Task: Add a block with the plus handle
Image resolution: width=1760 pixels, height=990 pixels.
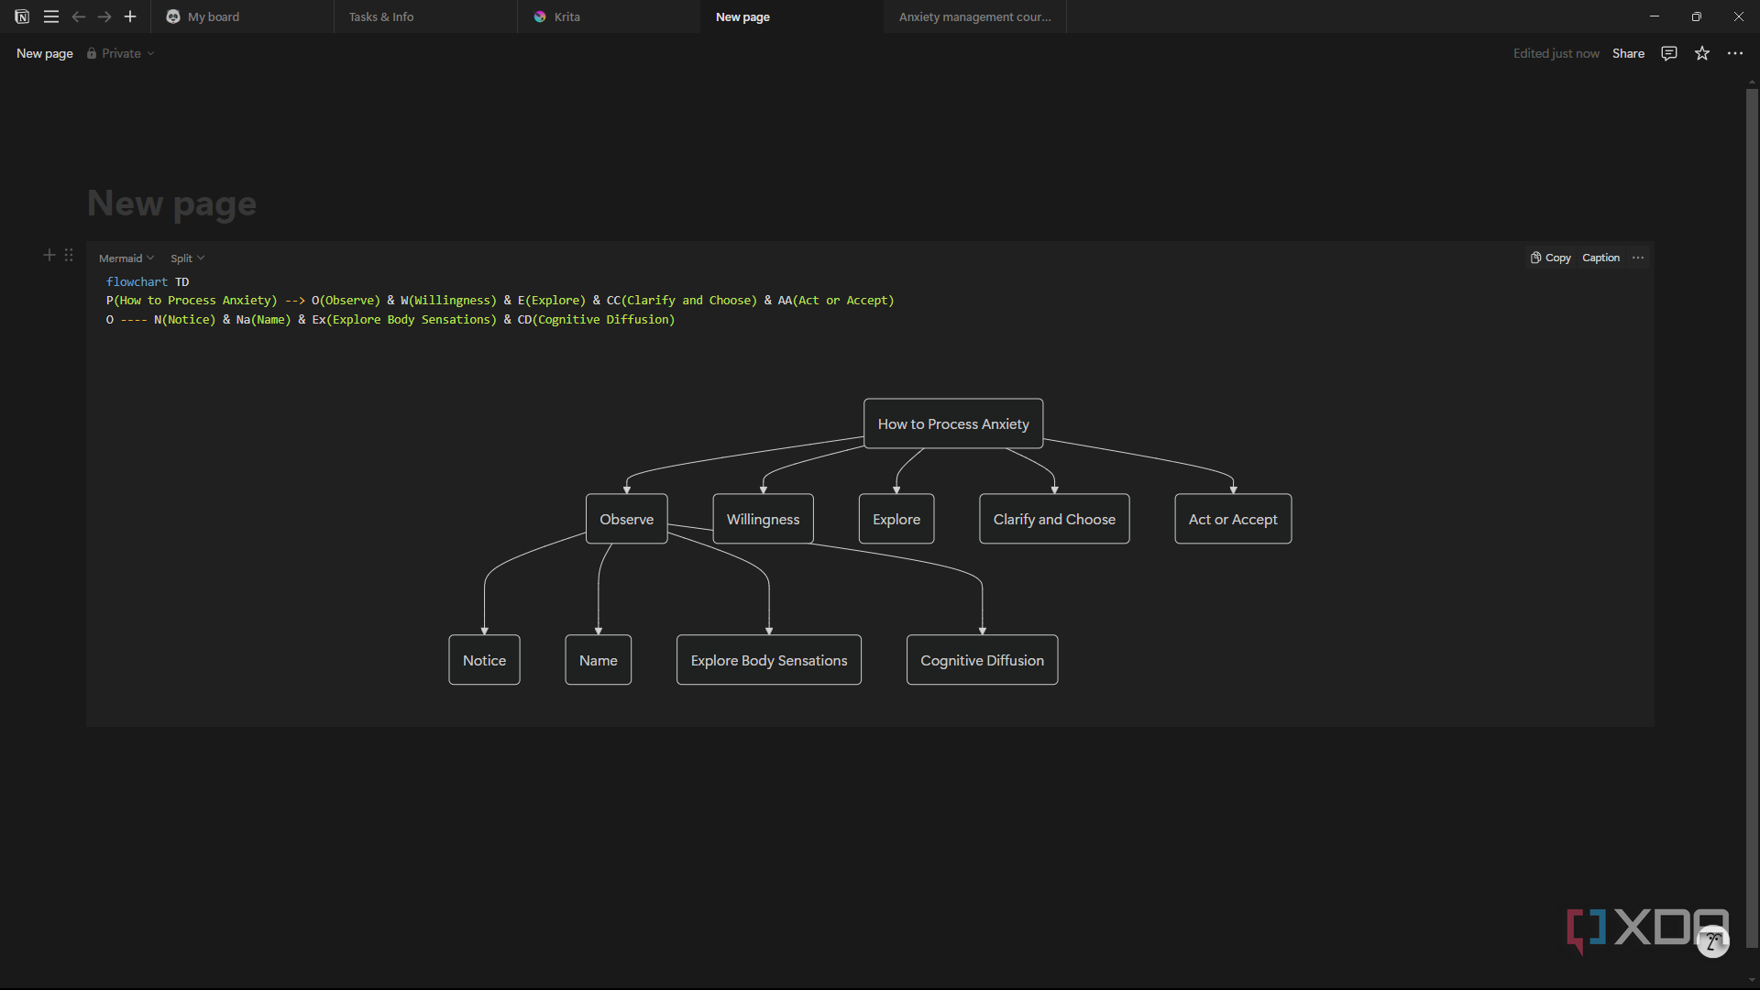Action: (x=49, y=255)
